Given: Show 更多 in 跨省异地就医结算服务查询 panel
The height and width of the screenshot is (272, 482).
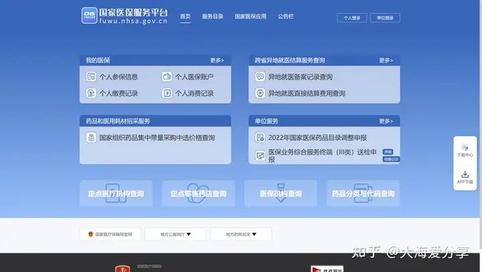Looking at the screenshot, I should pyautogui.click(x=386, y=60).
